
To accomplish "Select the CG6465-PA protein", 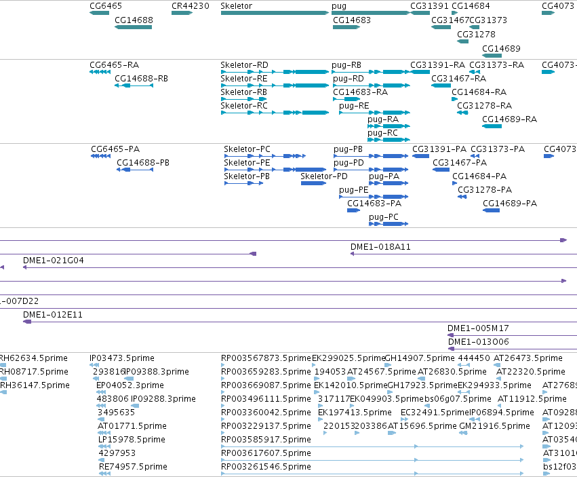I will pos(101,156).
